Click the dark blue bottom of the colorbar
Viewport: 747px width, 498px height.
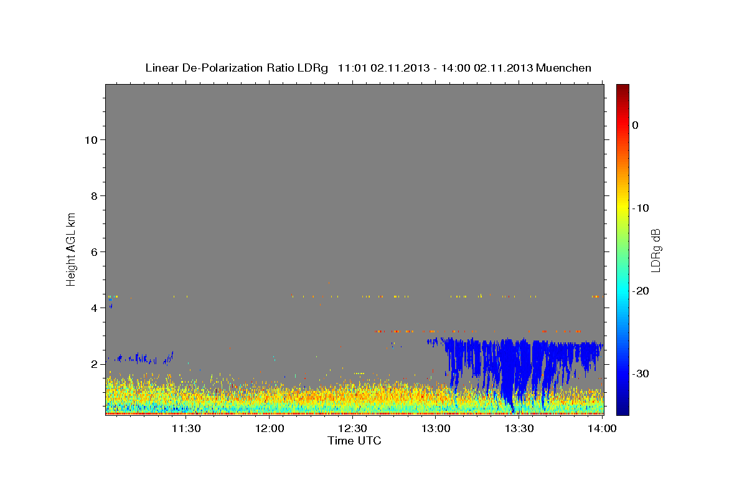(x=622, y=410)
